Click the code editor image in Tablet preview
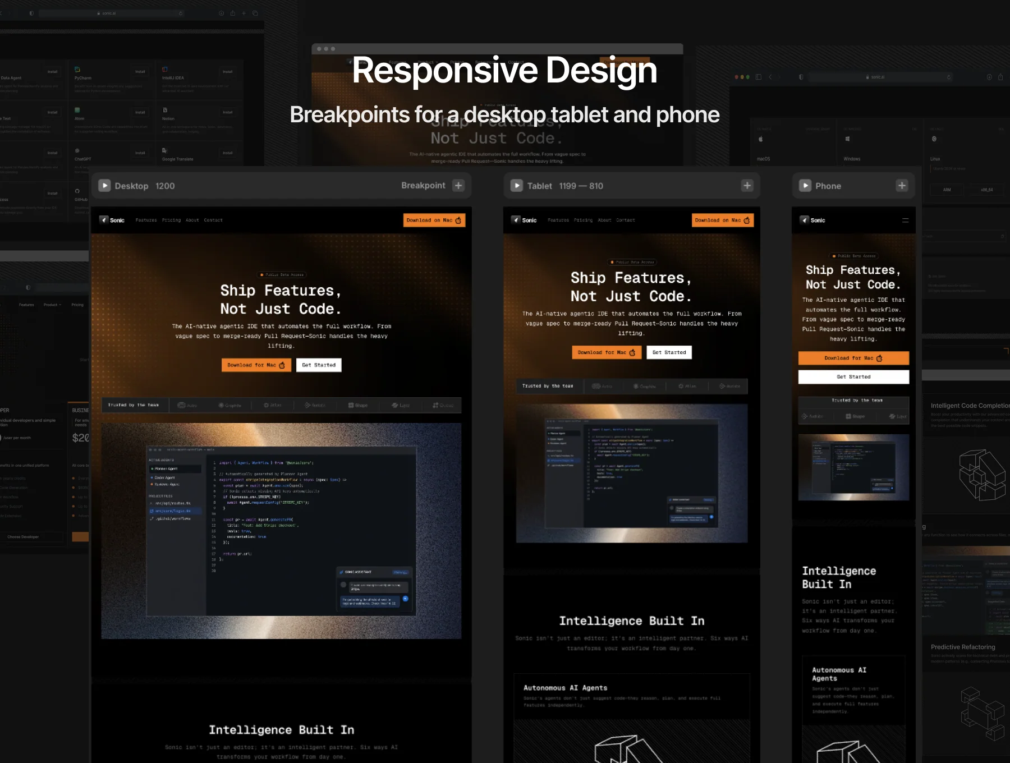1010x763 pixels. pyautogui.click(x=632, y=473)
